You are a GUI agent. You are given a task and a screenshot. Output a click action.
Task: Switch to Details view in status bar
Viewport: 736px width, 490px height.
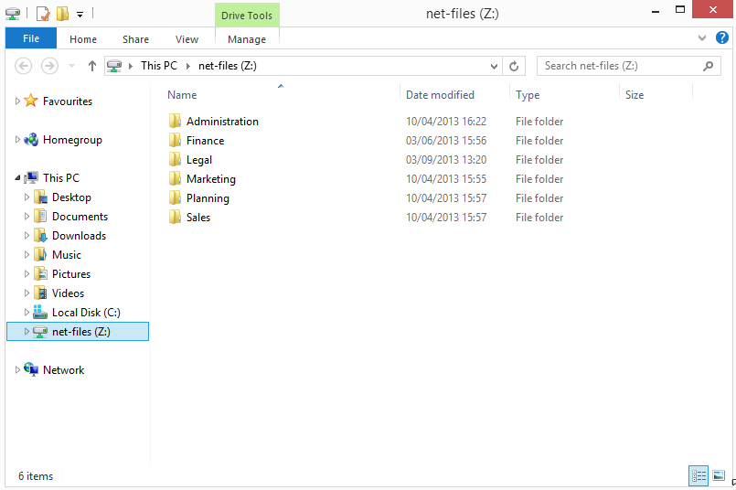tap(699, 476)
